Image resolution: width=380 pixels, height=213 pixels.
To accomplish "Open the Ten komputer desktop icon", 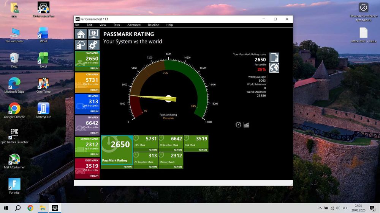I will point(14,35).
